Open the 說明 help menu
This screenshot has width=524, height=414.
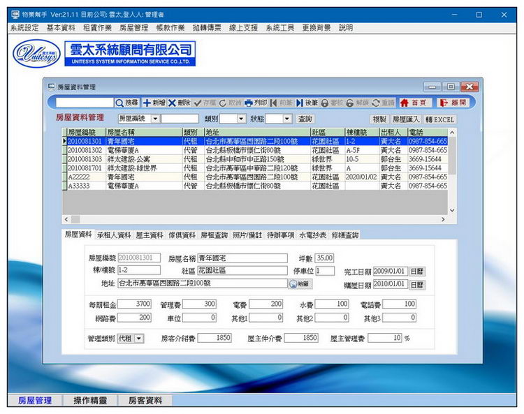pos(346,28)
